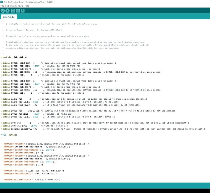
Task: Open the Tools menu
Action: click(x=20, y=6)
